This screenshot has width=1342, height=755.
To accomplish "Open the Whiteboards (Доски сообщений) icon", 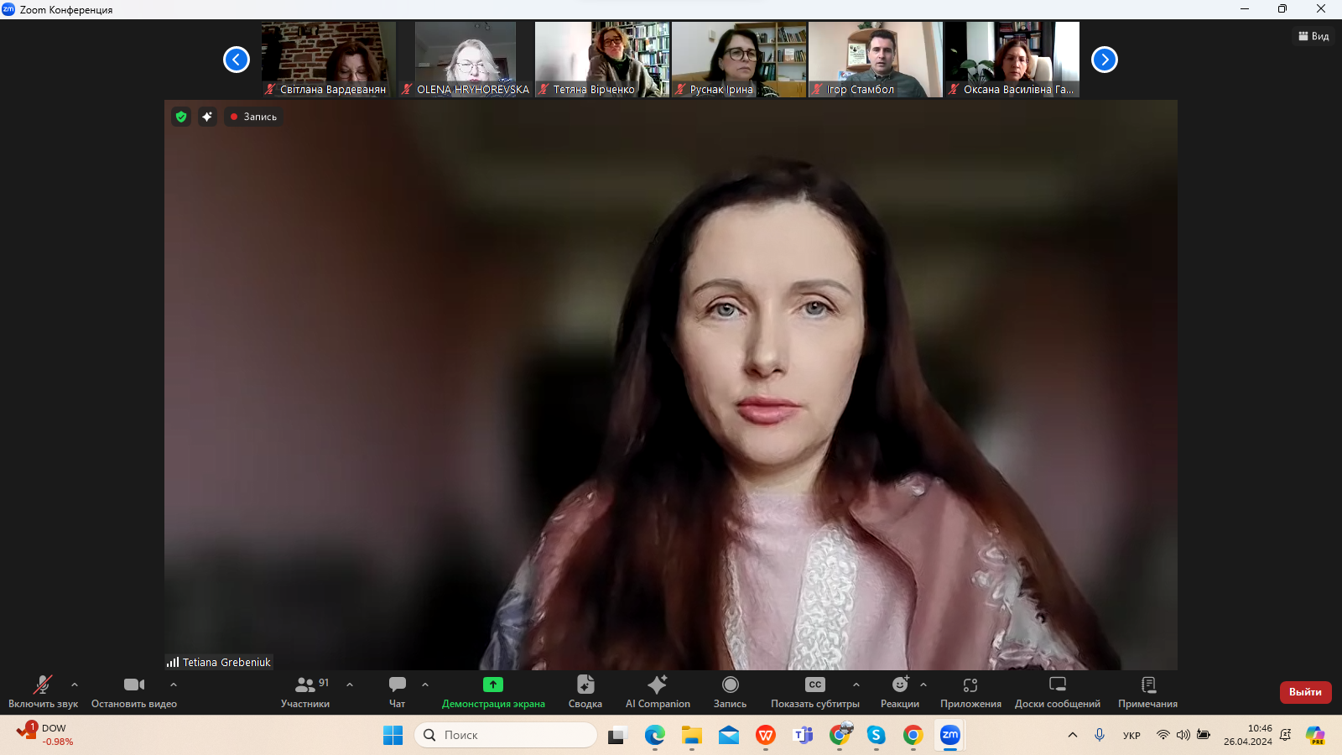I will coord(1057,691).
